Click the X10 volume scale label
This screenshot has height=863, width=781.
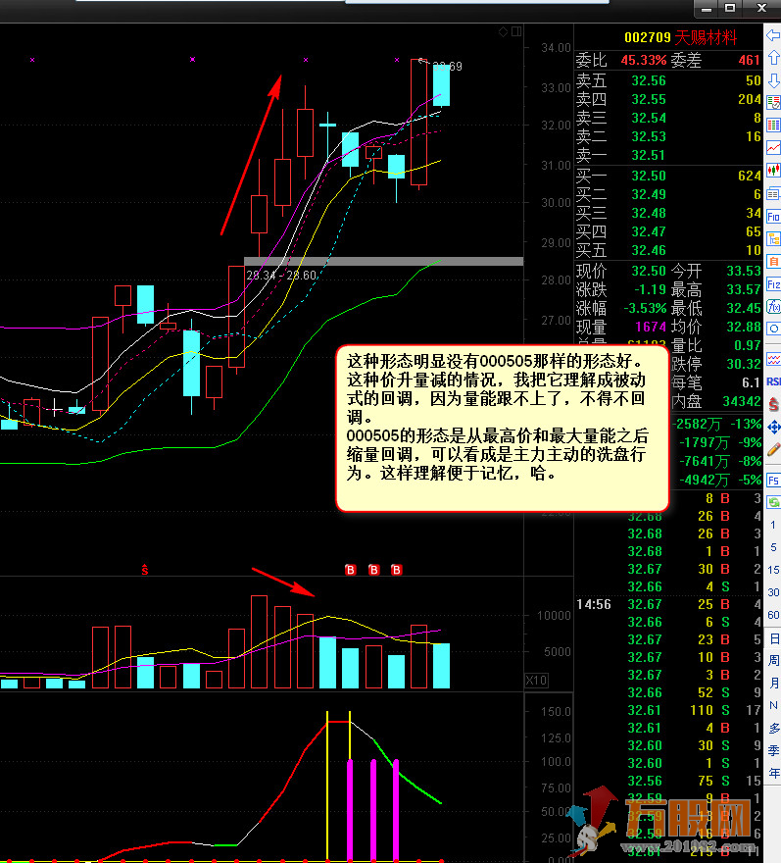pos(536,681)
